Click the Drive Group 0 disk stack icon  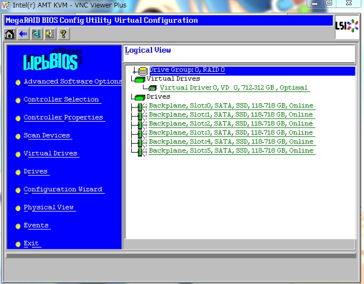pos(143,71)
